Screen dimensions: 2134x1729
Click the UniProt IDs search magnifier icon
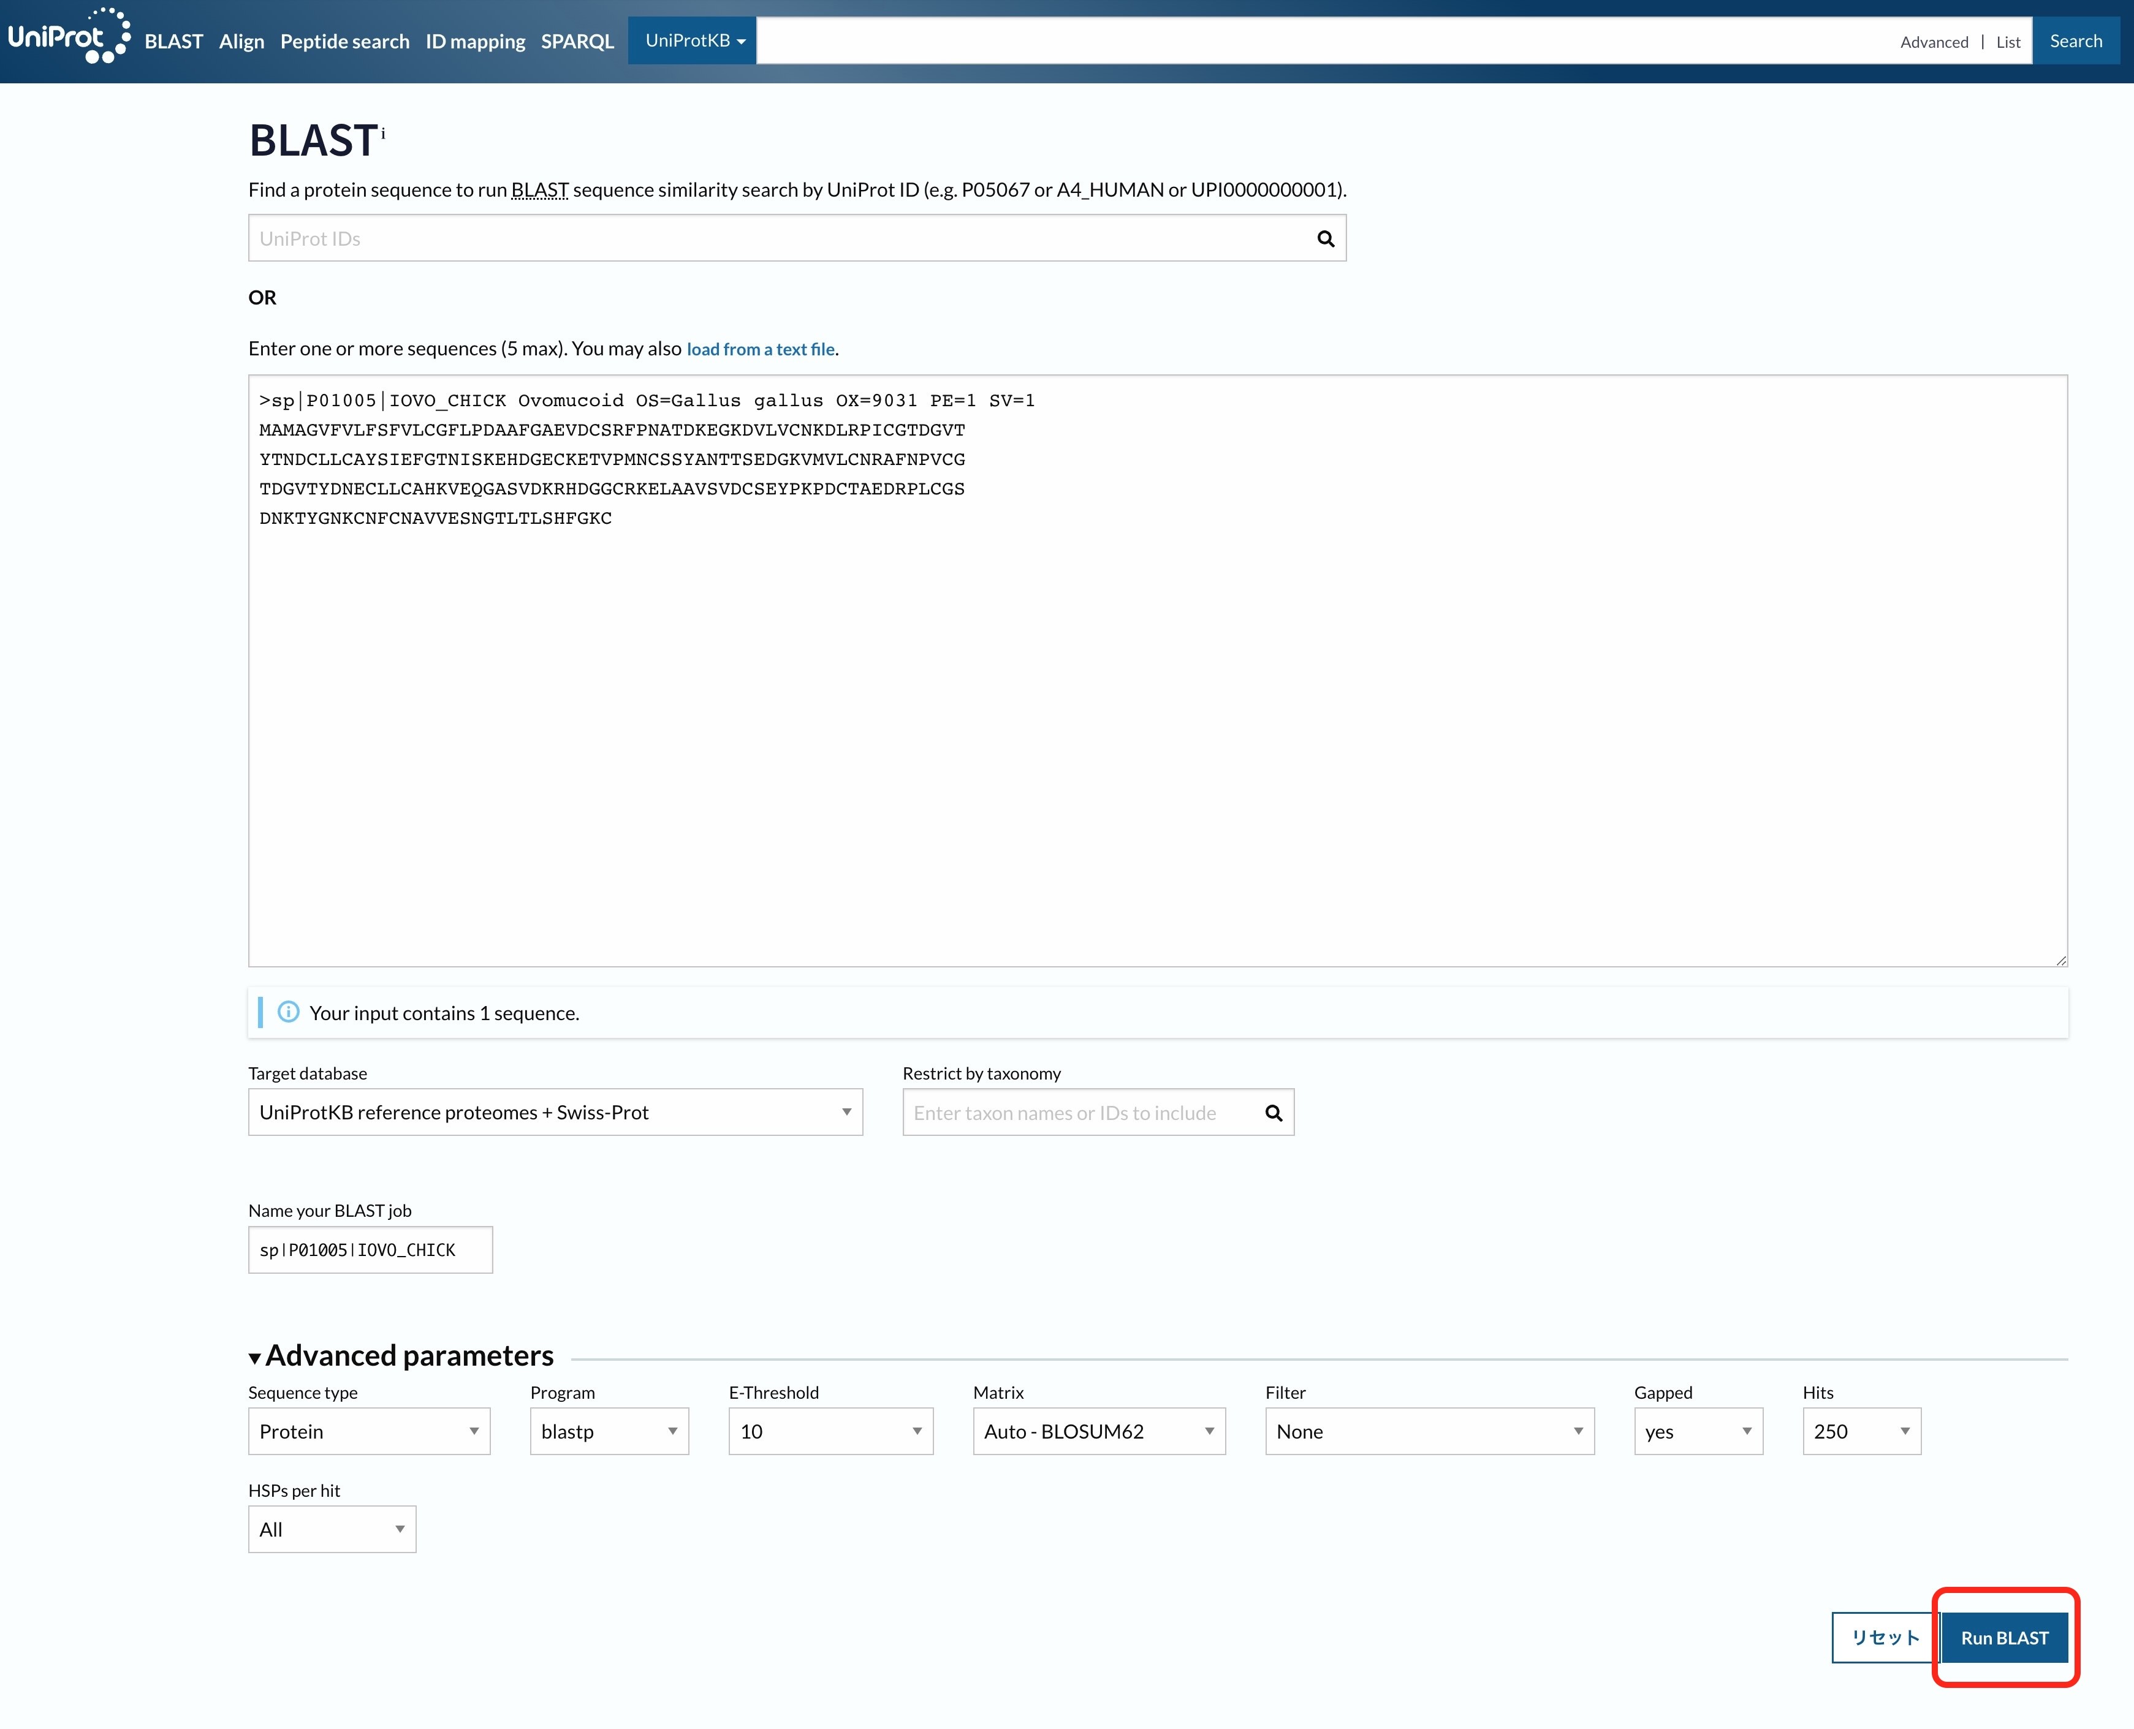click(x=1325, y=239)
